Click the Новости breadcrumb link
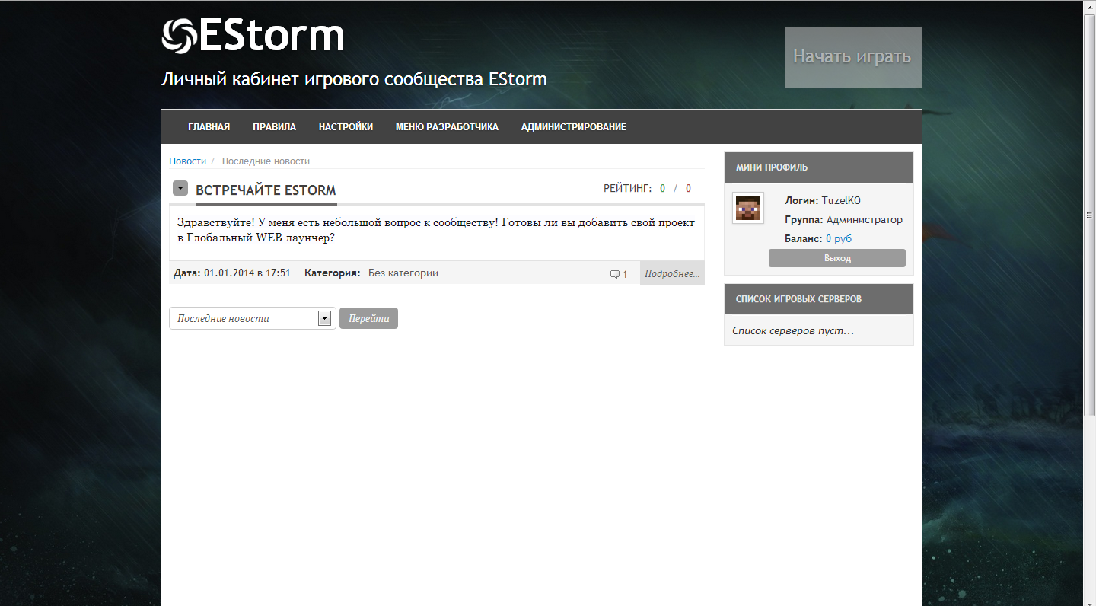The height and width of the screenshot is (606, 1096). (x=188, y=161)
